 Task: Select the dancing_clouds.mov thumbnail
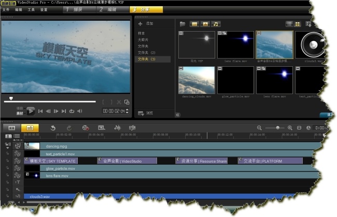(x=196, y=80)
